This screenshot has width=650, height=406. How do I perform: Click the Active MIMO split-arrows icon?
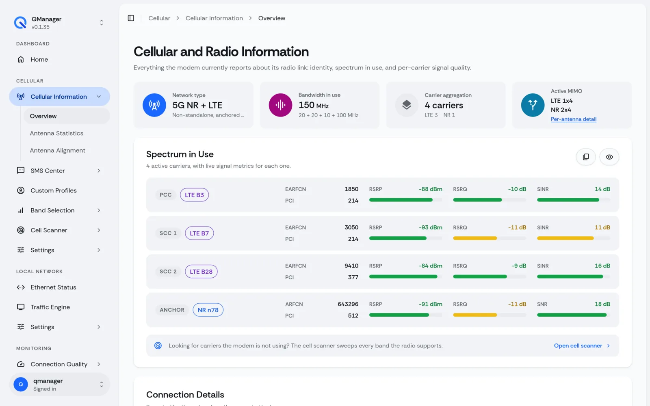533,105
